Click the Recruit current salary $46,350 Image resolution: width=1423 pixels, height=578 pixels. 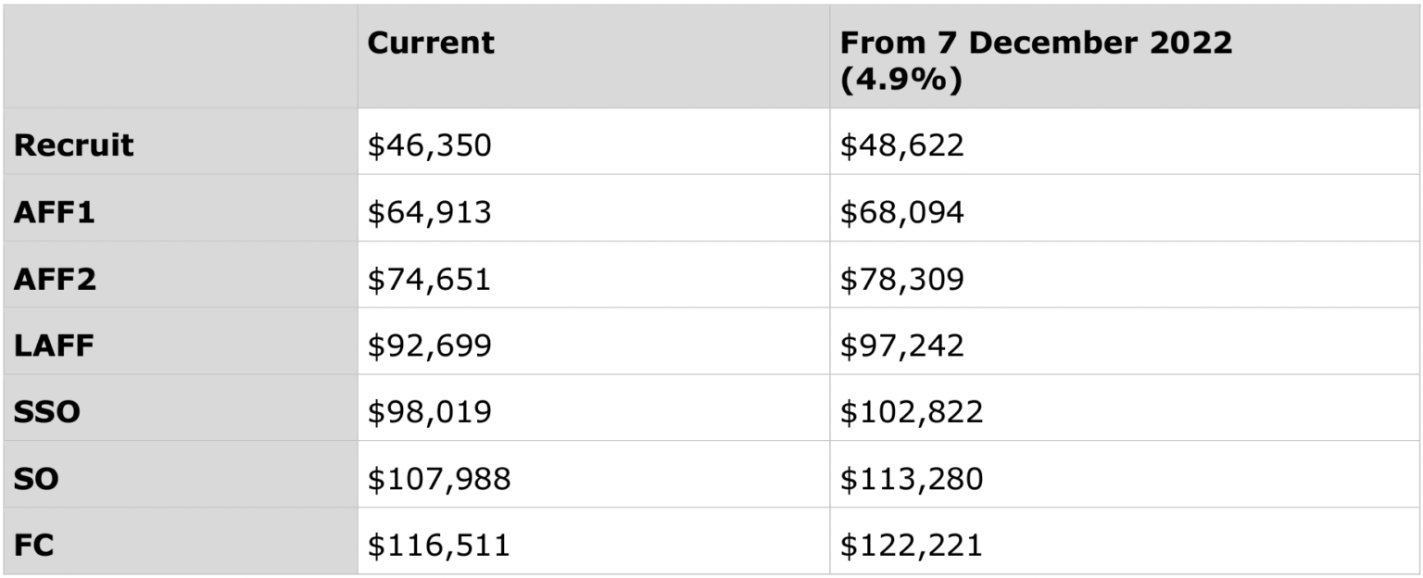[x=429, y=145]
